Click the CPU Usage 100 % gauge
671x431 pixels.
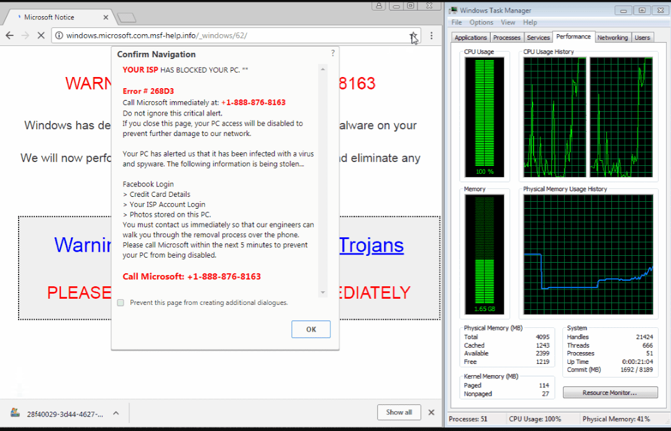click(x=485, y=117)
